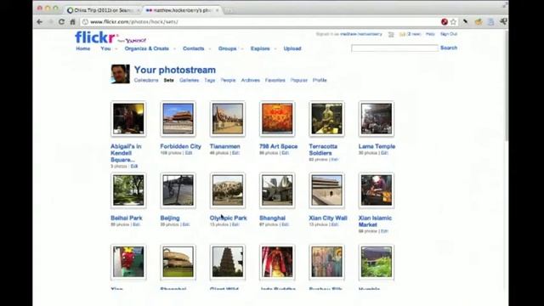The width and height of the screenshot is (544, 306).
Task: Click the Abigail's in Kendall Square set title
Action: (x=126, y=153)
